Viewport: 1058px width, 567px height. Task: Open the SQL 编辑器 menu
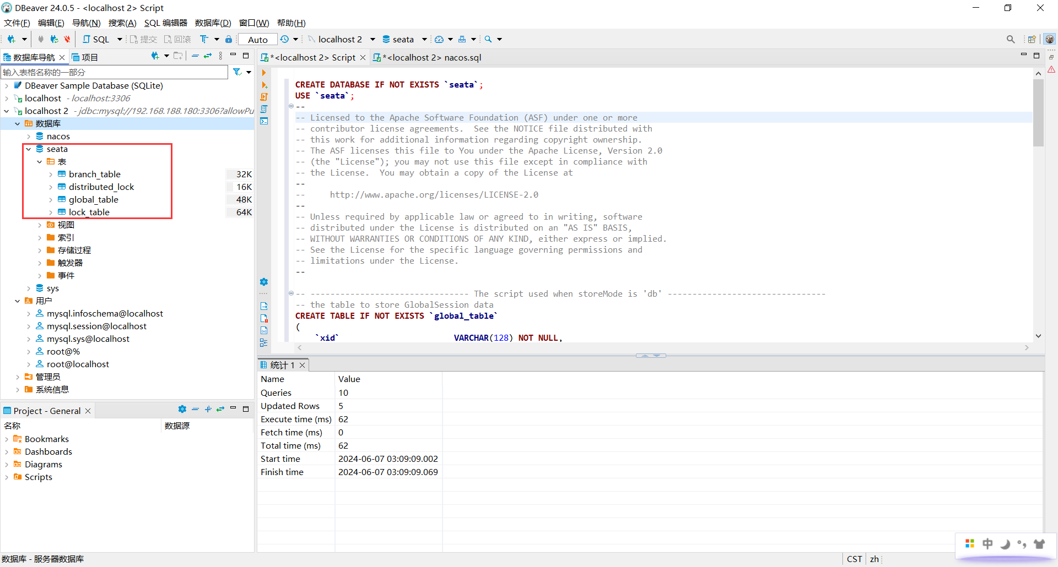click(x=166, y=23)
